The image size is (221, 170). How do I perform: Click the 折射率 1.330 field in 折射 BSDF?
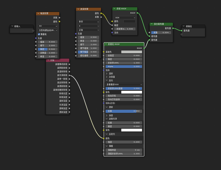click(x=125, y=29)
